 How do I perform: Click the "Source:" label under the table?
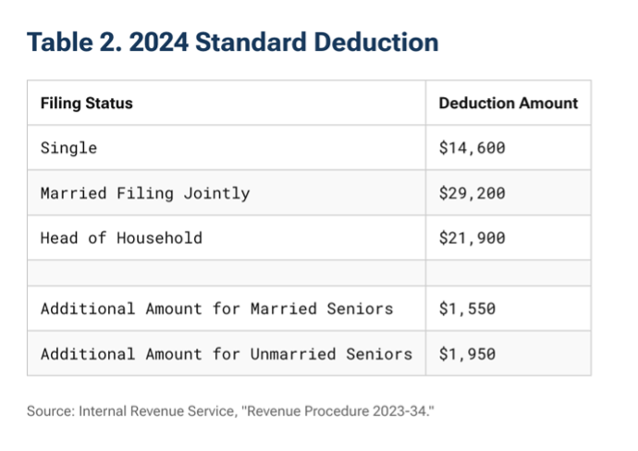(50, 408)
